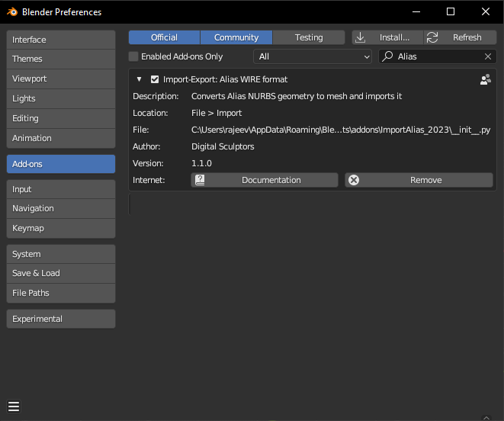Click the Refresh arrows icon
Viewport: 504px width, 421px height.
(432, 37)
